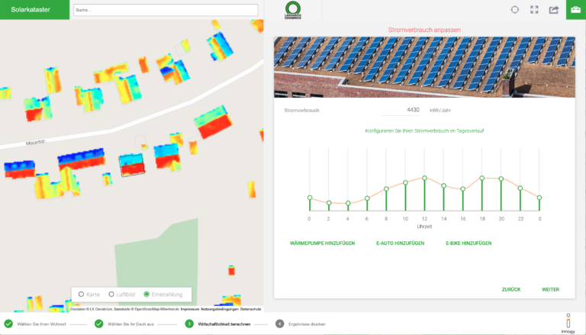Click the green checkmark for Wohnort step

pos(8,324)
